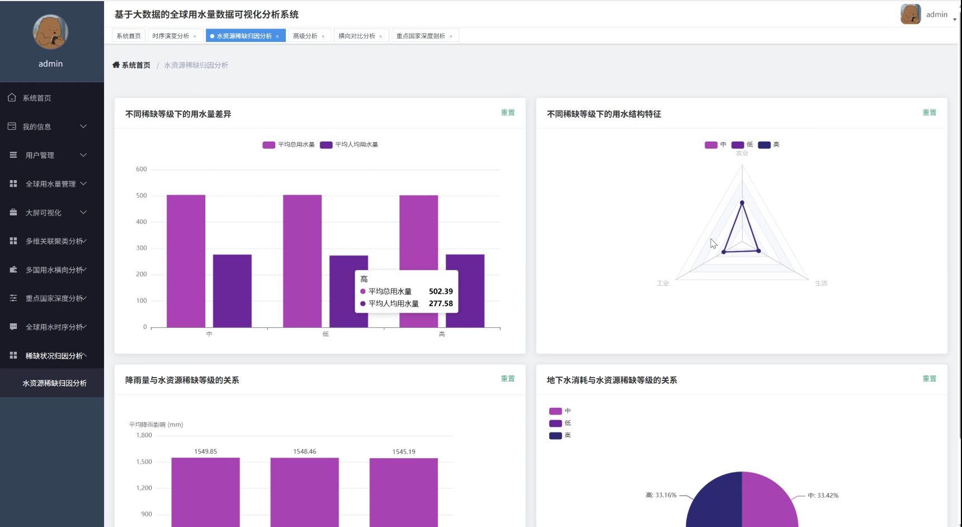Viewport: 962px width, 527px height.
Task: Click the chat icon next to 全球用水时序分析
Action: (13, 327)
